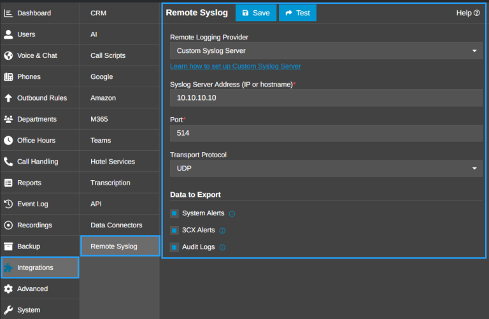The height and width of the screenshot is (319, 489).
Task: Click the Event Log history icon
Action: (x=8, y=204)
